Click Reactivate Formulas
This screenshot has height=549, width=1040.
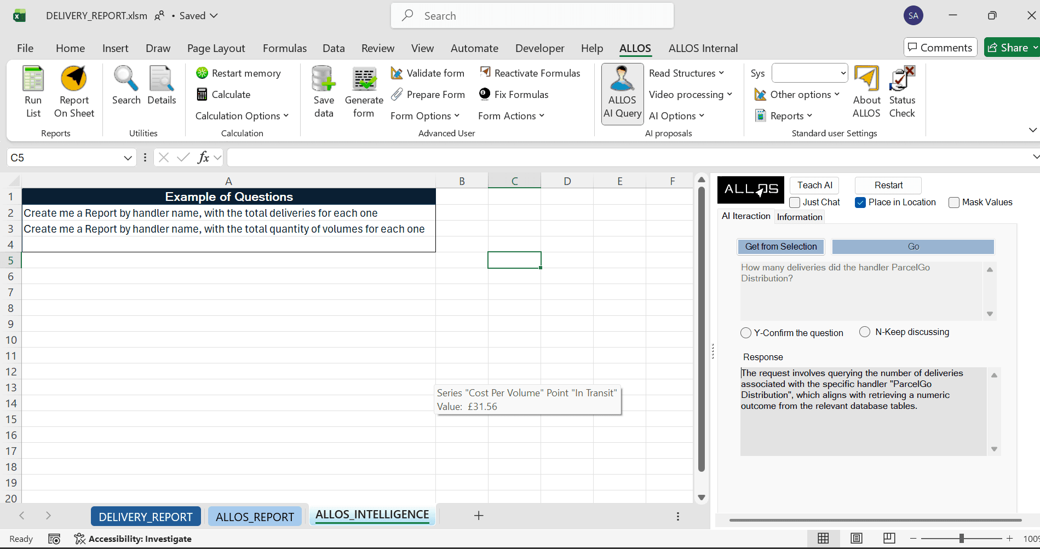coord(530,73)
